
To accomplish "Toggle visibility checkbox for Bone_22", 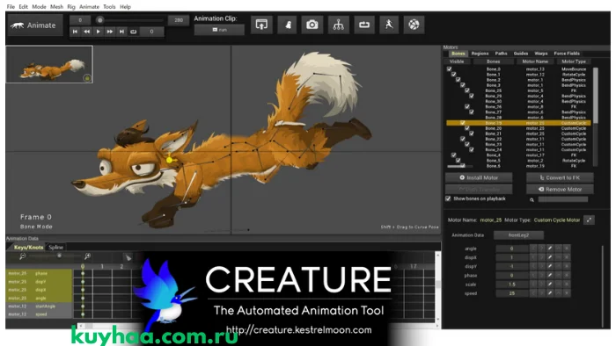I will click(462, 139).
